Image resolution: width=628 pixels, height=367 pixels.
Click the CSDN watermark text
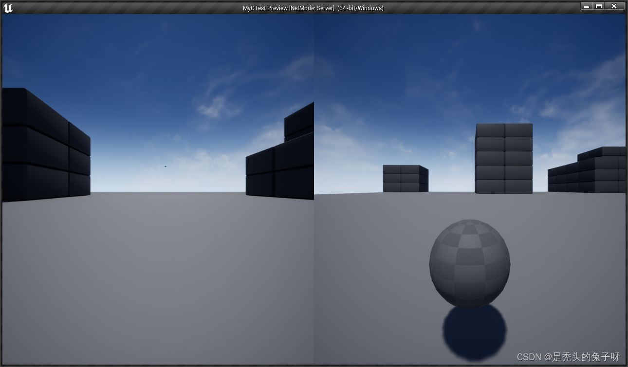point(570,355)
